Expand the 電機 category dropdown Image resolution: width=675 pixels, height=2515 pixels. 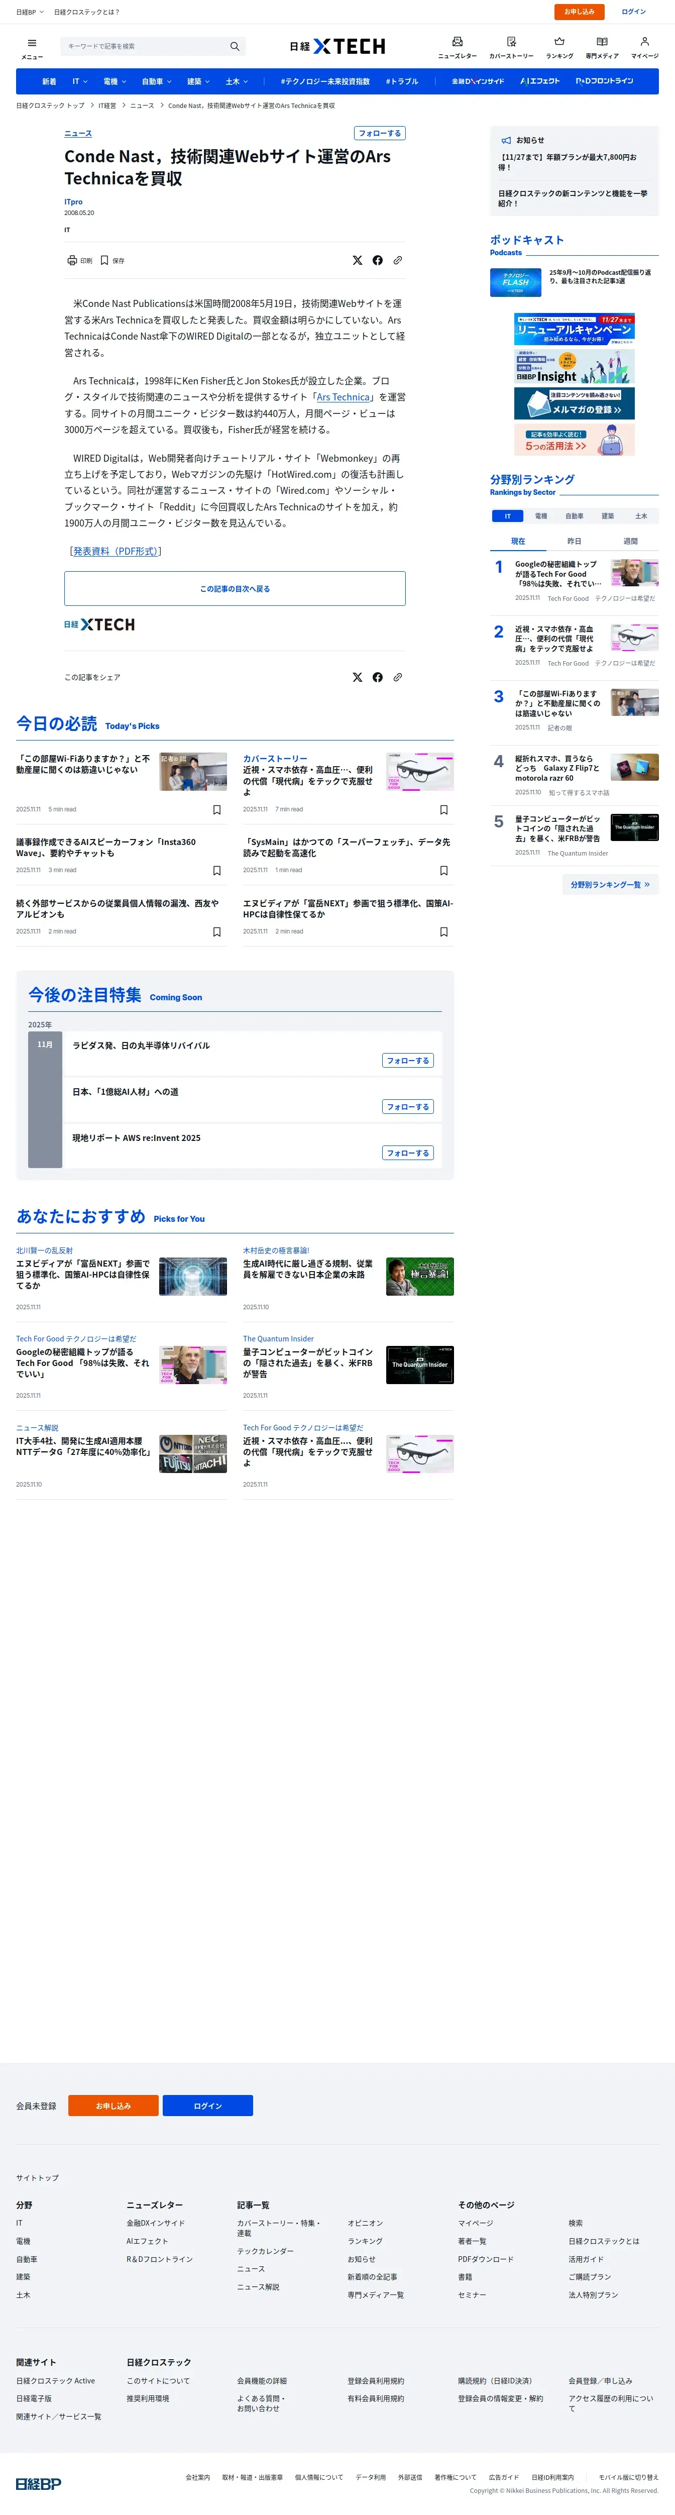114,81
